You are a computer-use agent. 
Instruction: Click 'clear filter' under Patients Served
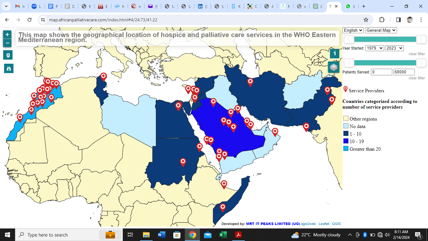coord(416,78)
